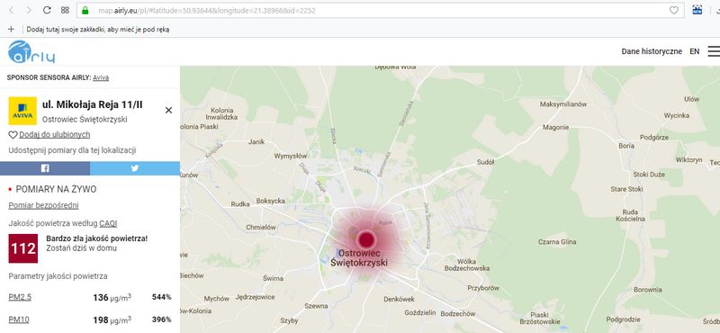
Task: Go back with the browser back arrow
Action: click(x=12, y=10)
